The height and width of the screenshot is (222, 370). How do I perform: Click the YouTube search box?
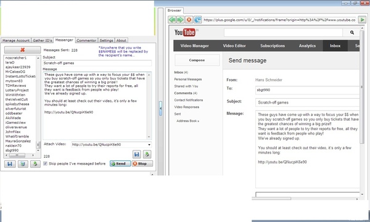coord(283,33)
